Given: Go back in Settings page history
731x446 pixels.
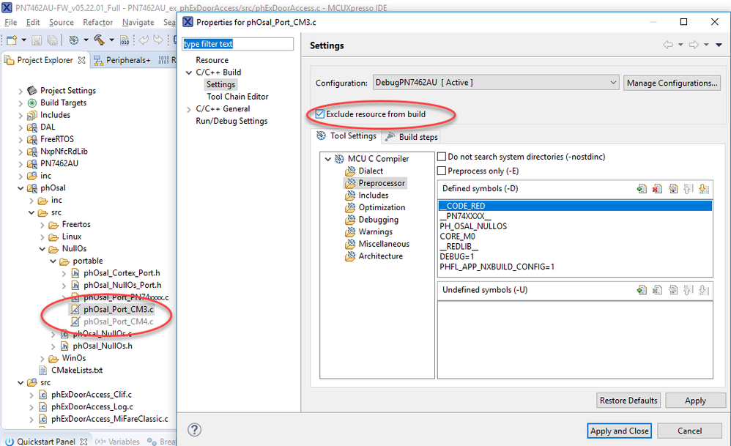Looking at the screenshot, I should pyautogui.click(x=668, y=45).
